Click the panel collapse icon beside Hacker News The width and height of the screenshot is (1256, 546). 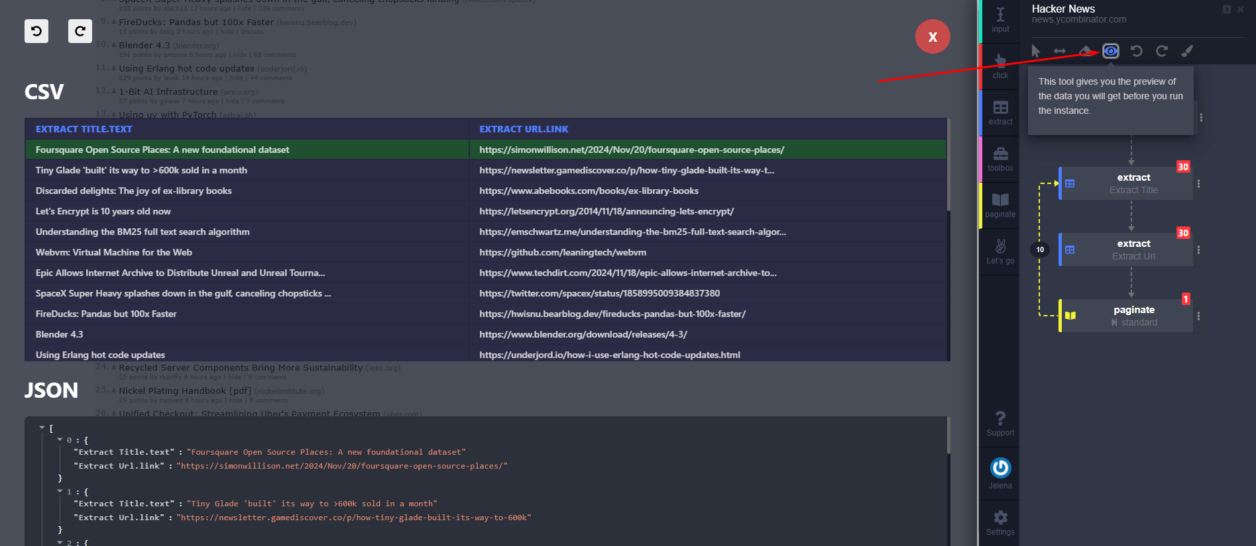click(x=1227, y=9)
